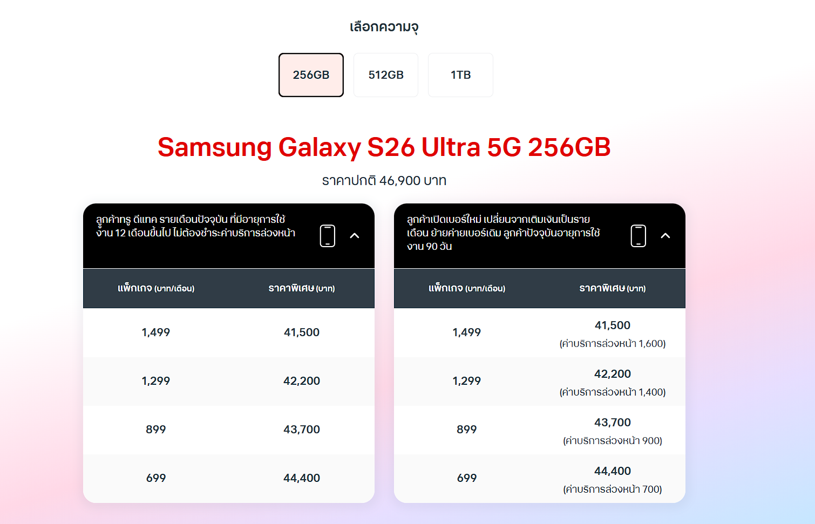Choose the 512GB storage option
Viewport: 815px width, 524px height.
[x=386, y=75]
